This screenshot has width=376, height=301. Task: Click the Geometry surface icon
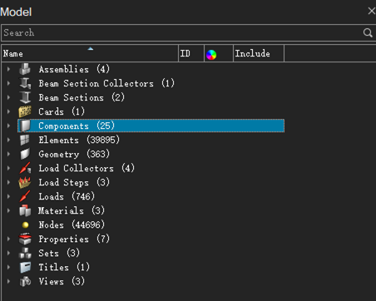pos(25,154)
